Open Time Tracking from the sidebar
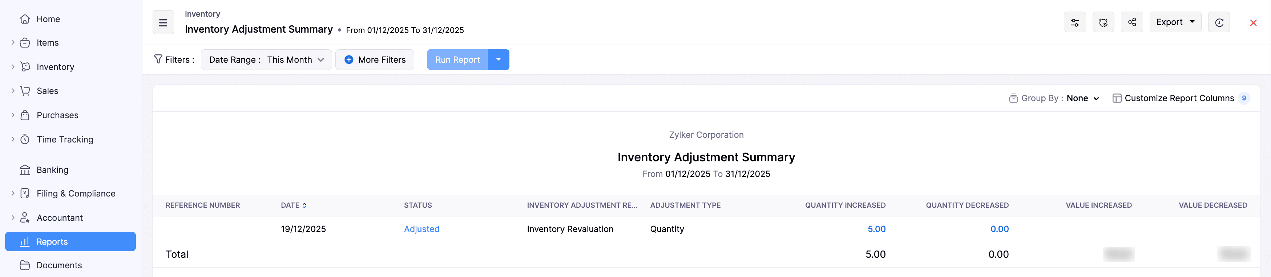This screenshot has width=1271, height=277. click(65, 139)
